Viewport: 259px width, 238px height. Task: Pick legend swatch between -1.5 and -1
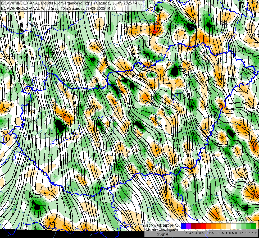click(224, 226)
